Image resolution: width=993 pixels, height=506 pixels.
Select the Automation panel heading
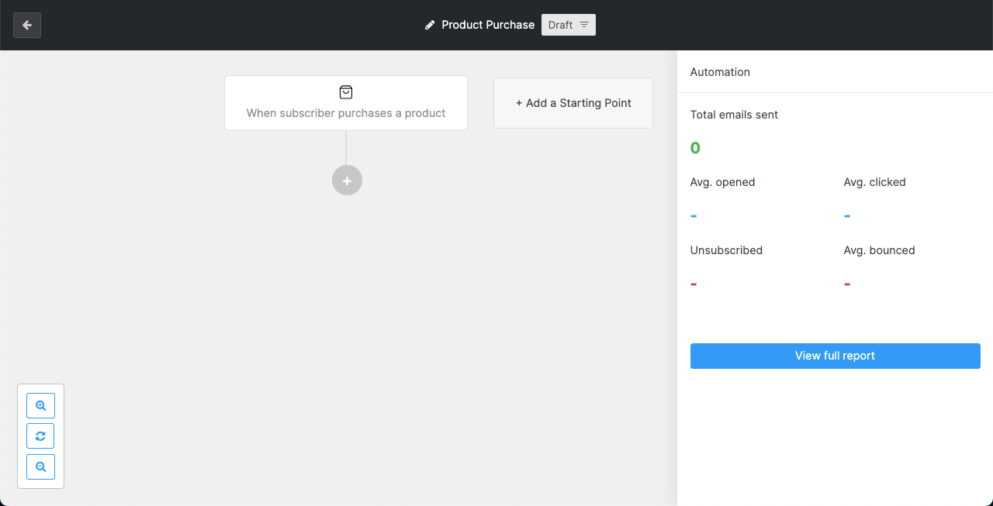click(720, 72)
